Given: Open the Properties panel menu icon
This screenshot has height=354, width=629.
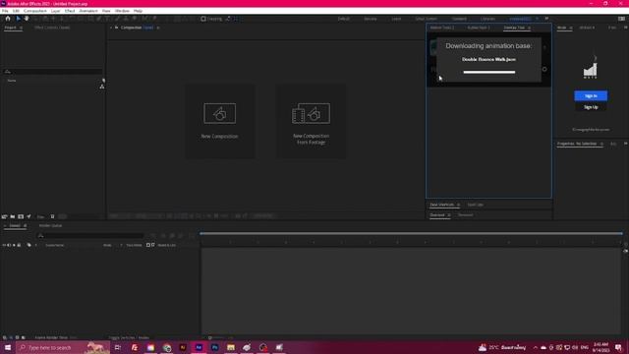Looking at the screenshot, I should pyautogui.click(x=601, y=144).
